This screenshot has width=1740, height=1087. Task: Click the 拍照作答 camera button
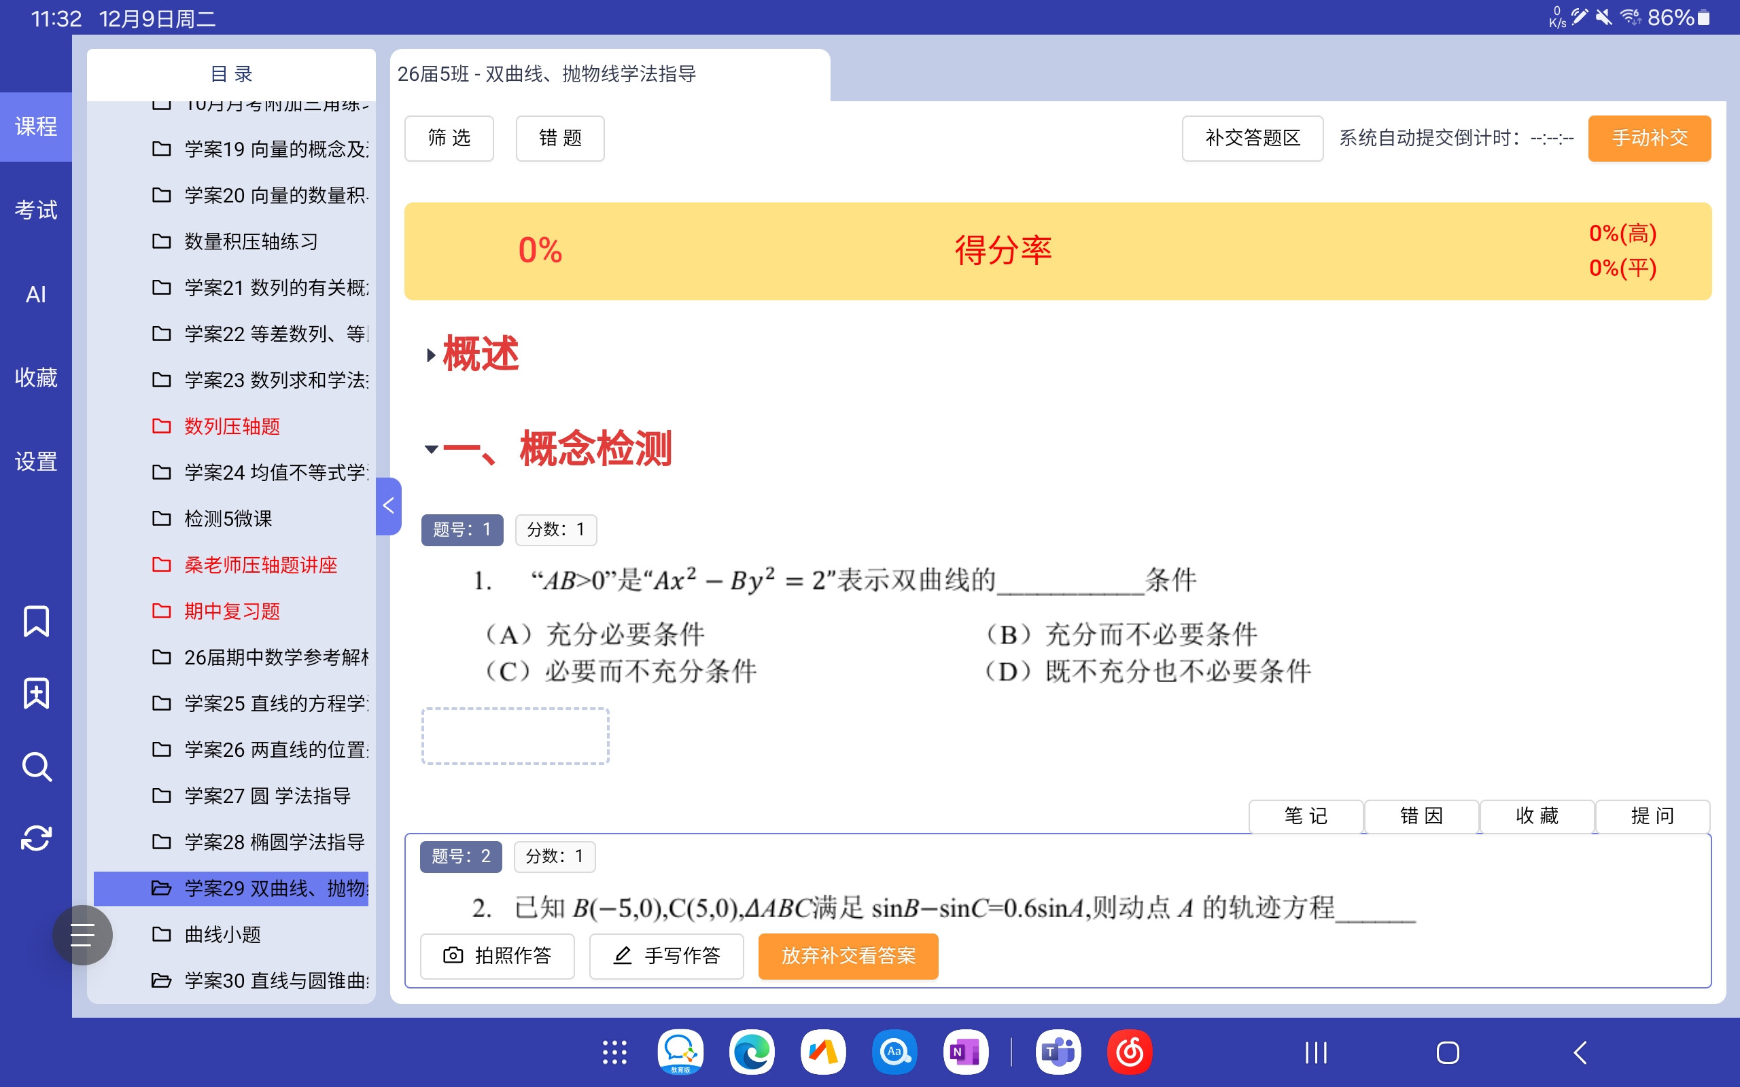[497, 955]
